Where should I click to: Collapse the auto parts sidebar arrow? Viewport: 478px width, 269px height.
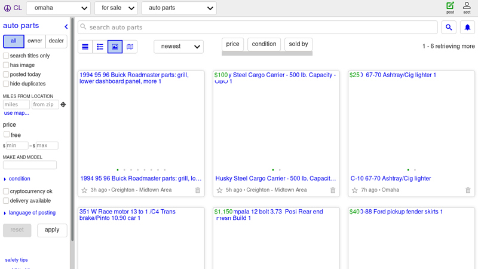tap(66, 26)
